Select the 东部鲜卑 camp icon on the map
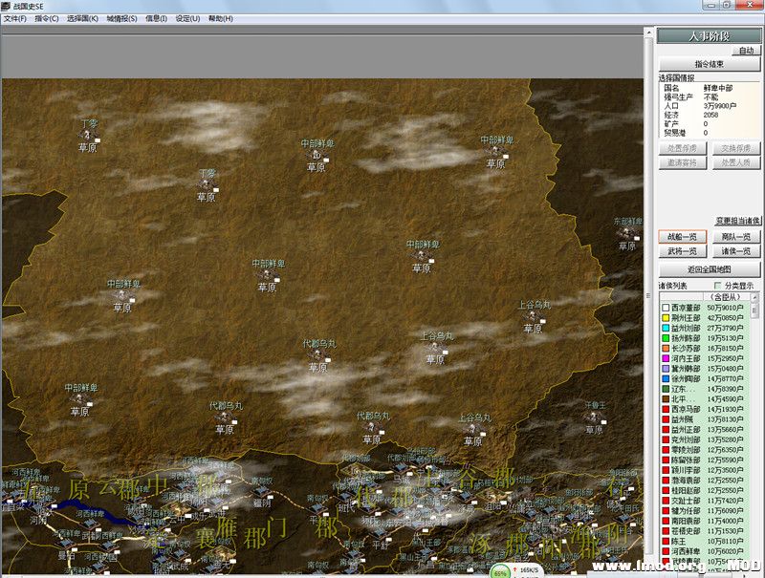The height and width of the screenshot is (578, 765). [625, 233]
